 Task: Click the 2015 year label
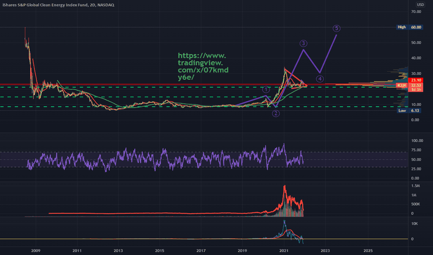160,250
